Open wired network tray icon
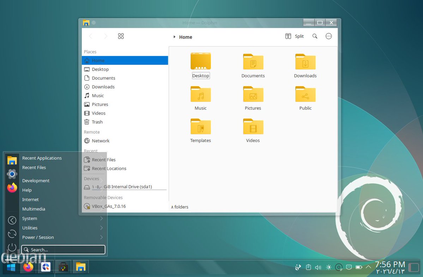Viewport: 423px width, 277px height. (x=349, y=267)
